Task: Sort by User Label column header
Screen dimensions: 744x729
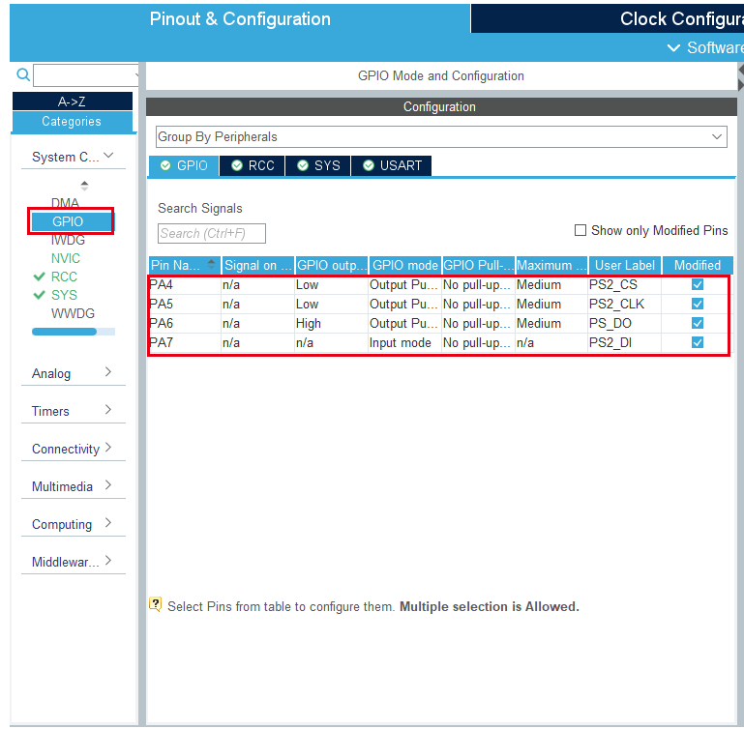Action: (x=625, y=265)
